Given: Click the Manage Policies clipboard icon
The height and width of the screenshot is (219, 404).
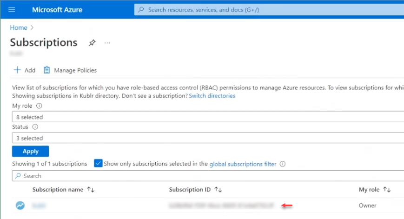Looking at the screenshot, I should pos(46,70).
